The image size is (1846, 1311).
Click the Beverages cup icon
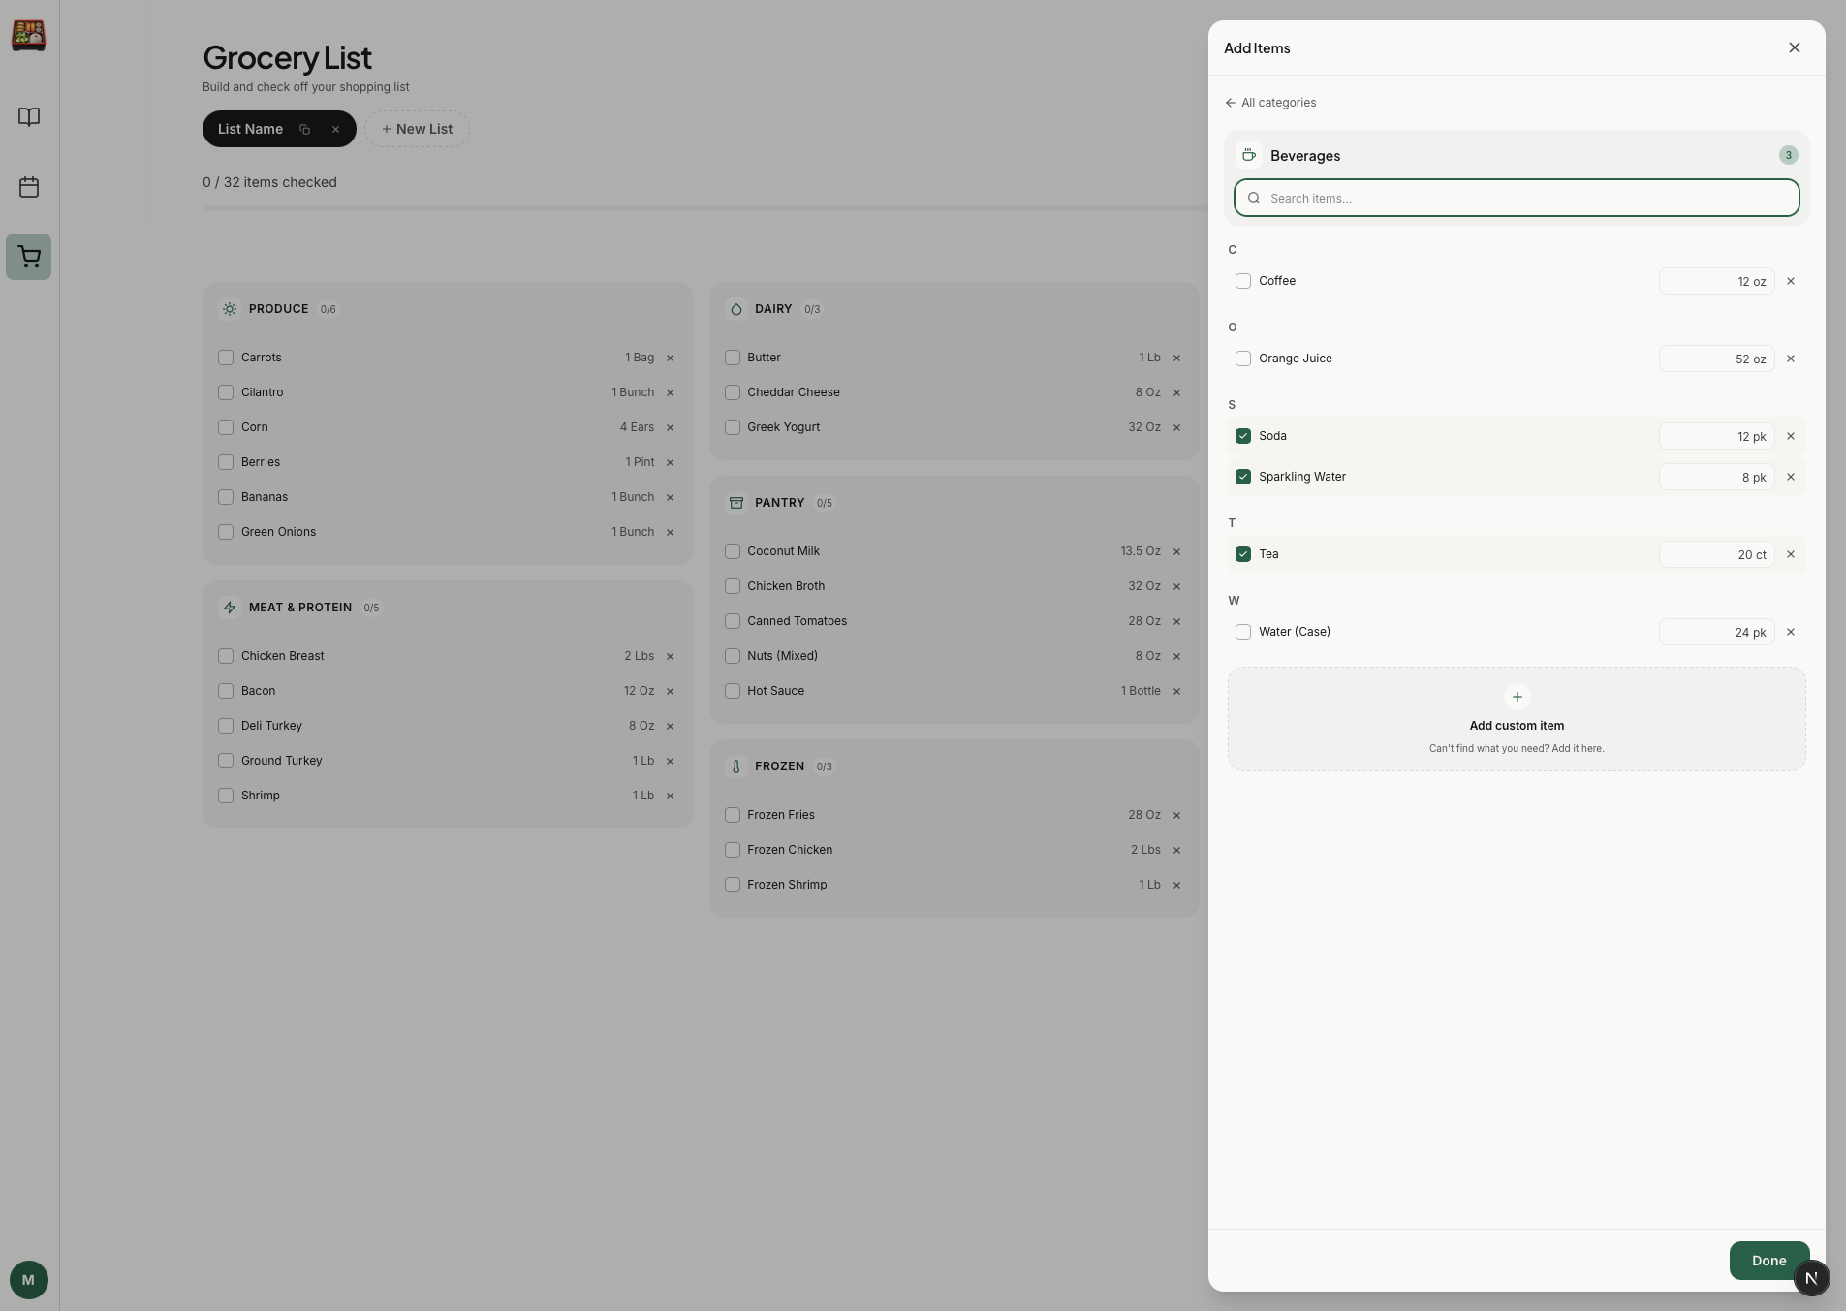point(1249,155)
